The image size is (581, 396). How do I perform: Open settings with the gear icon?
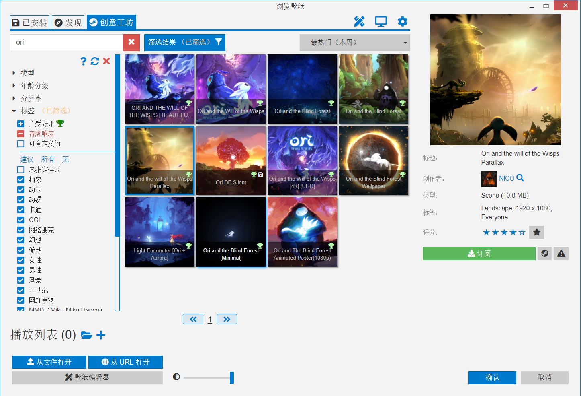tap(402, 22)
